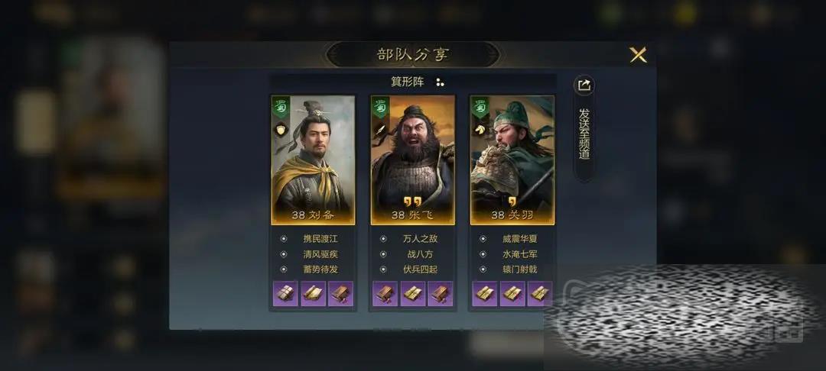Select Liu Bei's first purple tactic book icon
Screen dimensions: 826x371
point(285,293)
